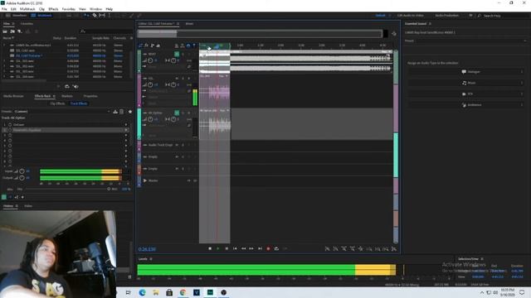
Task: Click the Sends icon in track header toolbar
Action: point(153,46)
